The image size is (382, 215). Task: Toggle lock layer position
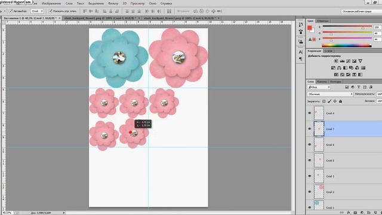335,101
